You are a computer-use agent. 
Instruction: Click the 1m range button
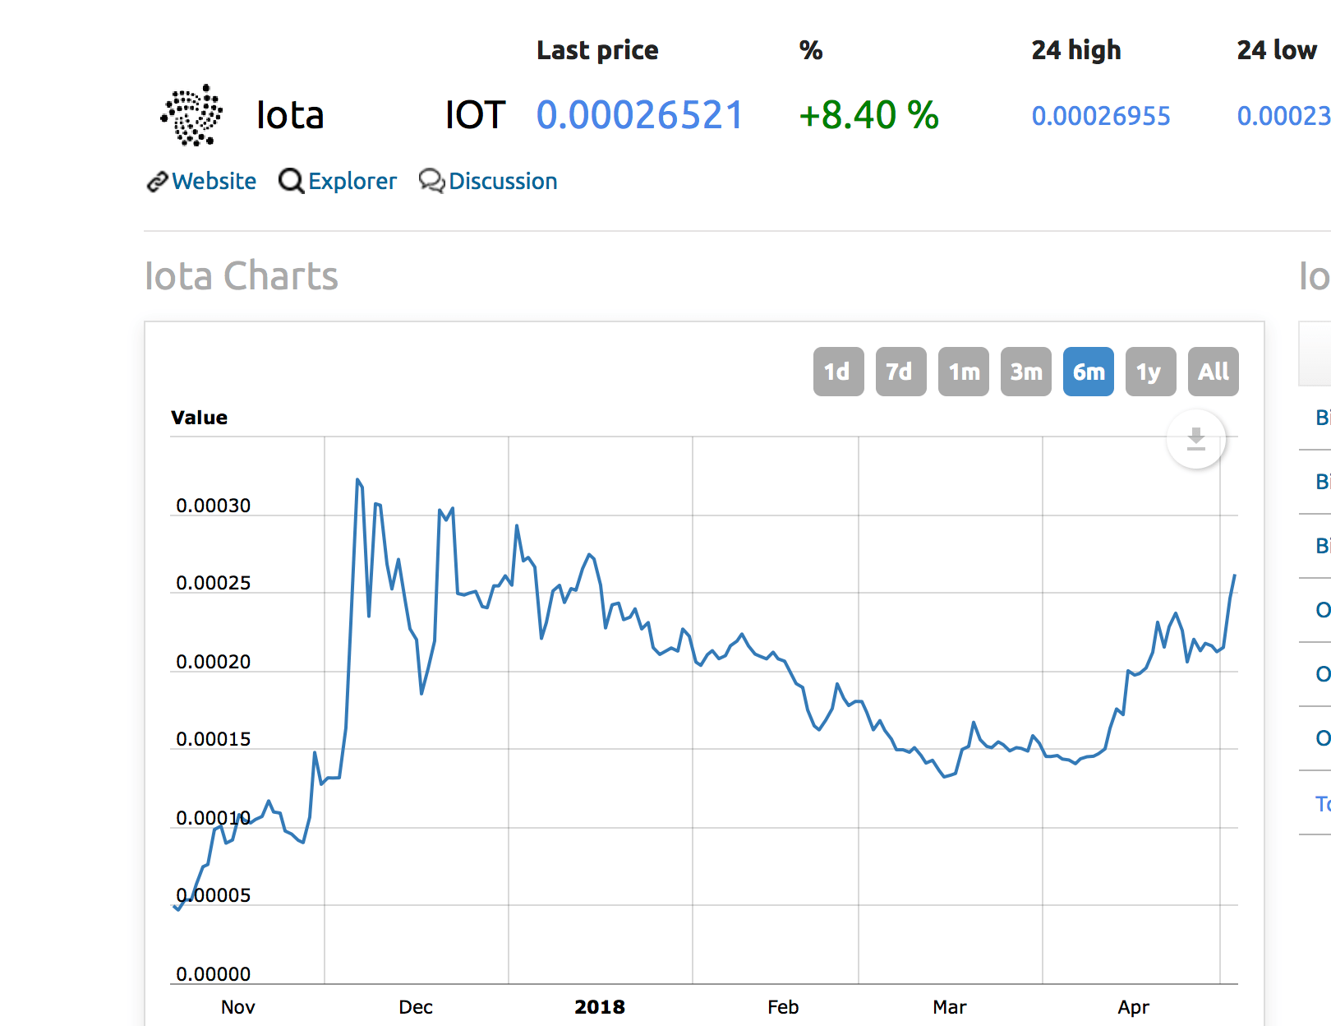(963, 372)
